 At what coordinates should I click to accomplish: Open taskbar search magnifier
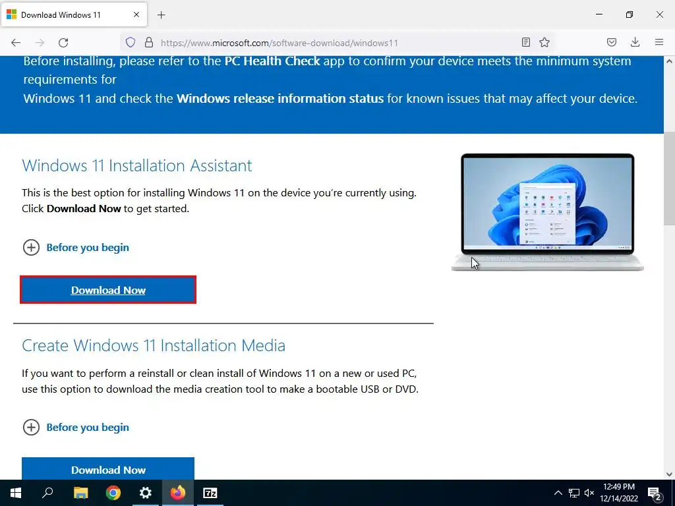[x=47, y=493]
